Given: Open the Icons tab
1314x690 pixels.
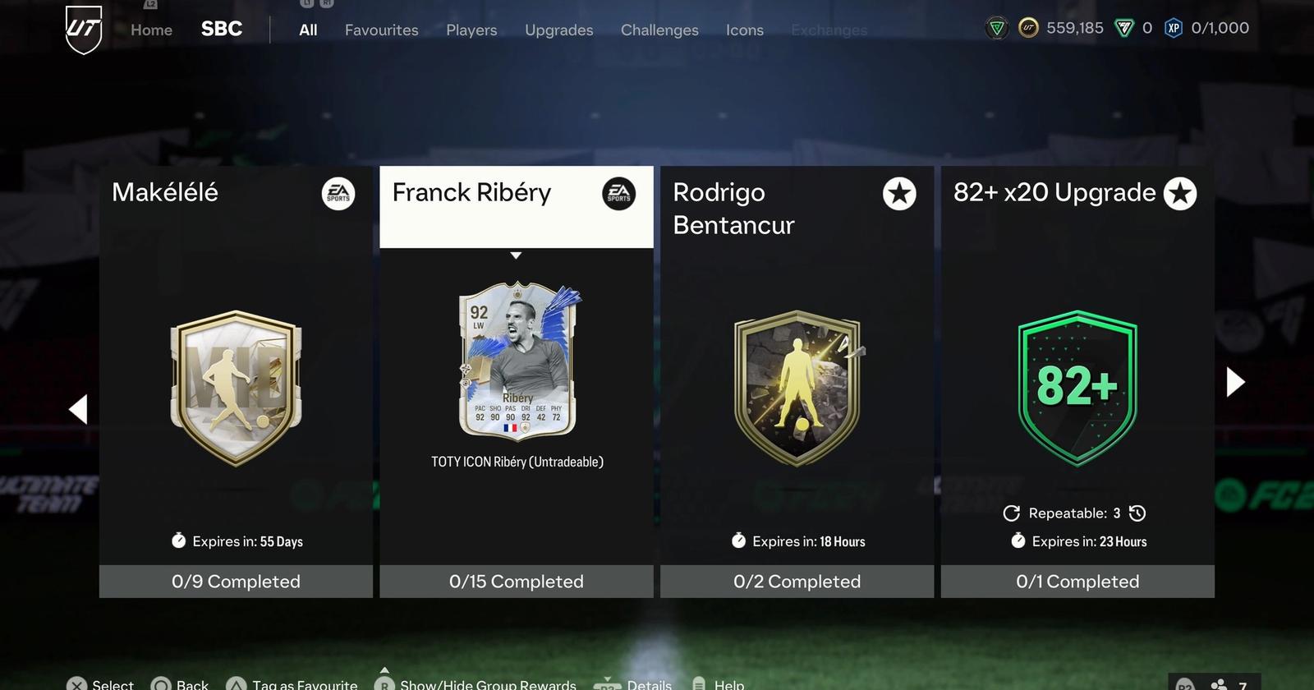Looking at the screenshot, I should pyautogui.click(x=744, y=30).
